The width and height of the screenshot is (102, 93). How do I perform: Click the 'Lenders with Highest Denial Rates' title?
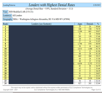coord(52,5)
